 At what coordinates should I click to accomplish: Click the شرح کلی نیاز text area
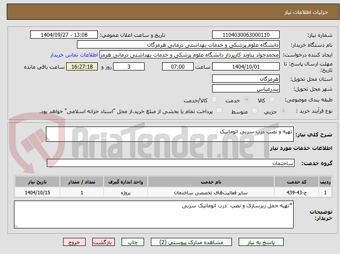click(x=170, y=134)
